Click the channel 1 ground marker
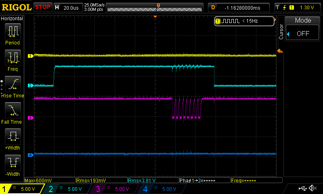The image size is (323, 194). point(31,56)
